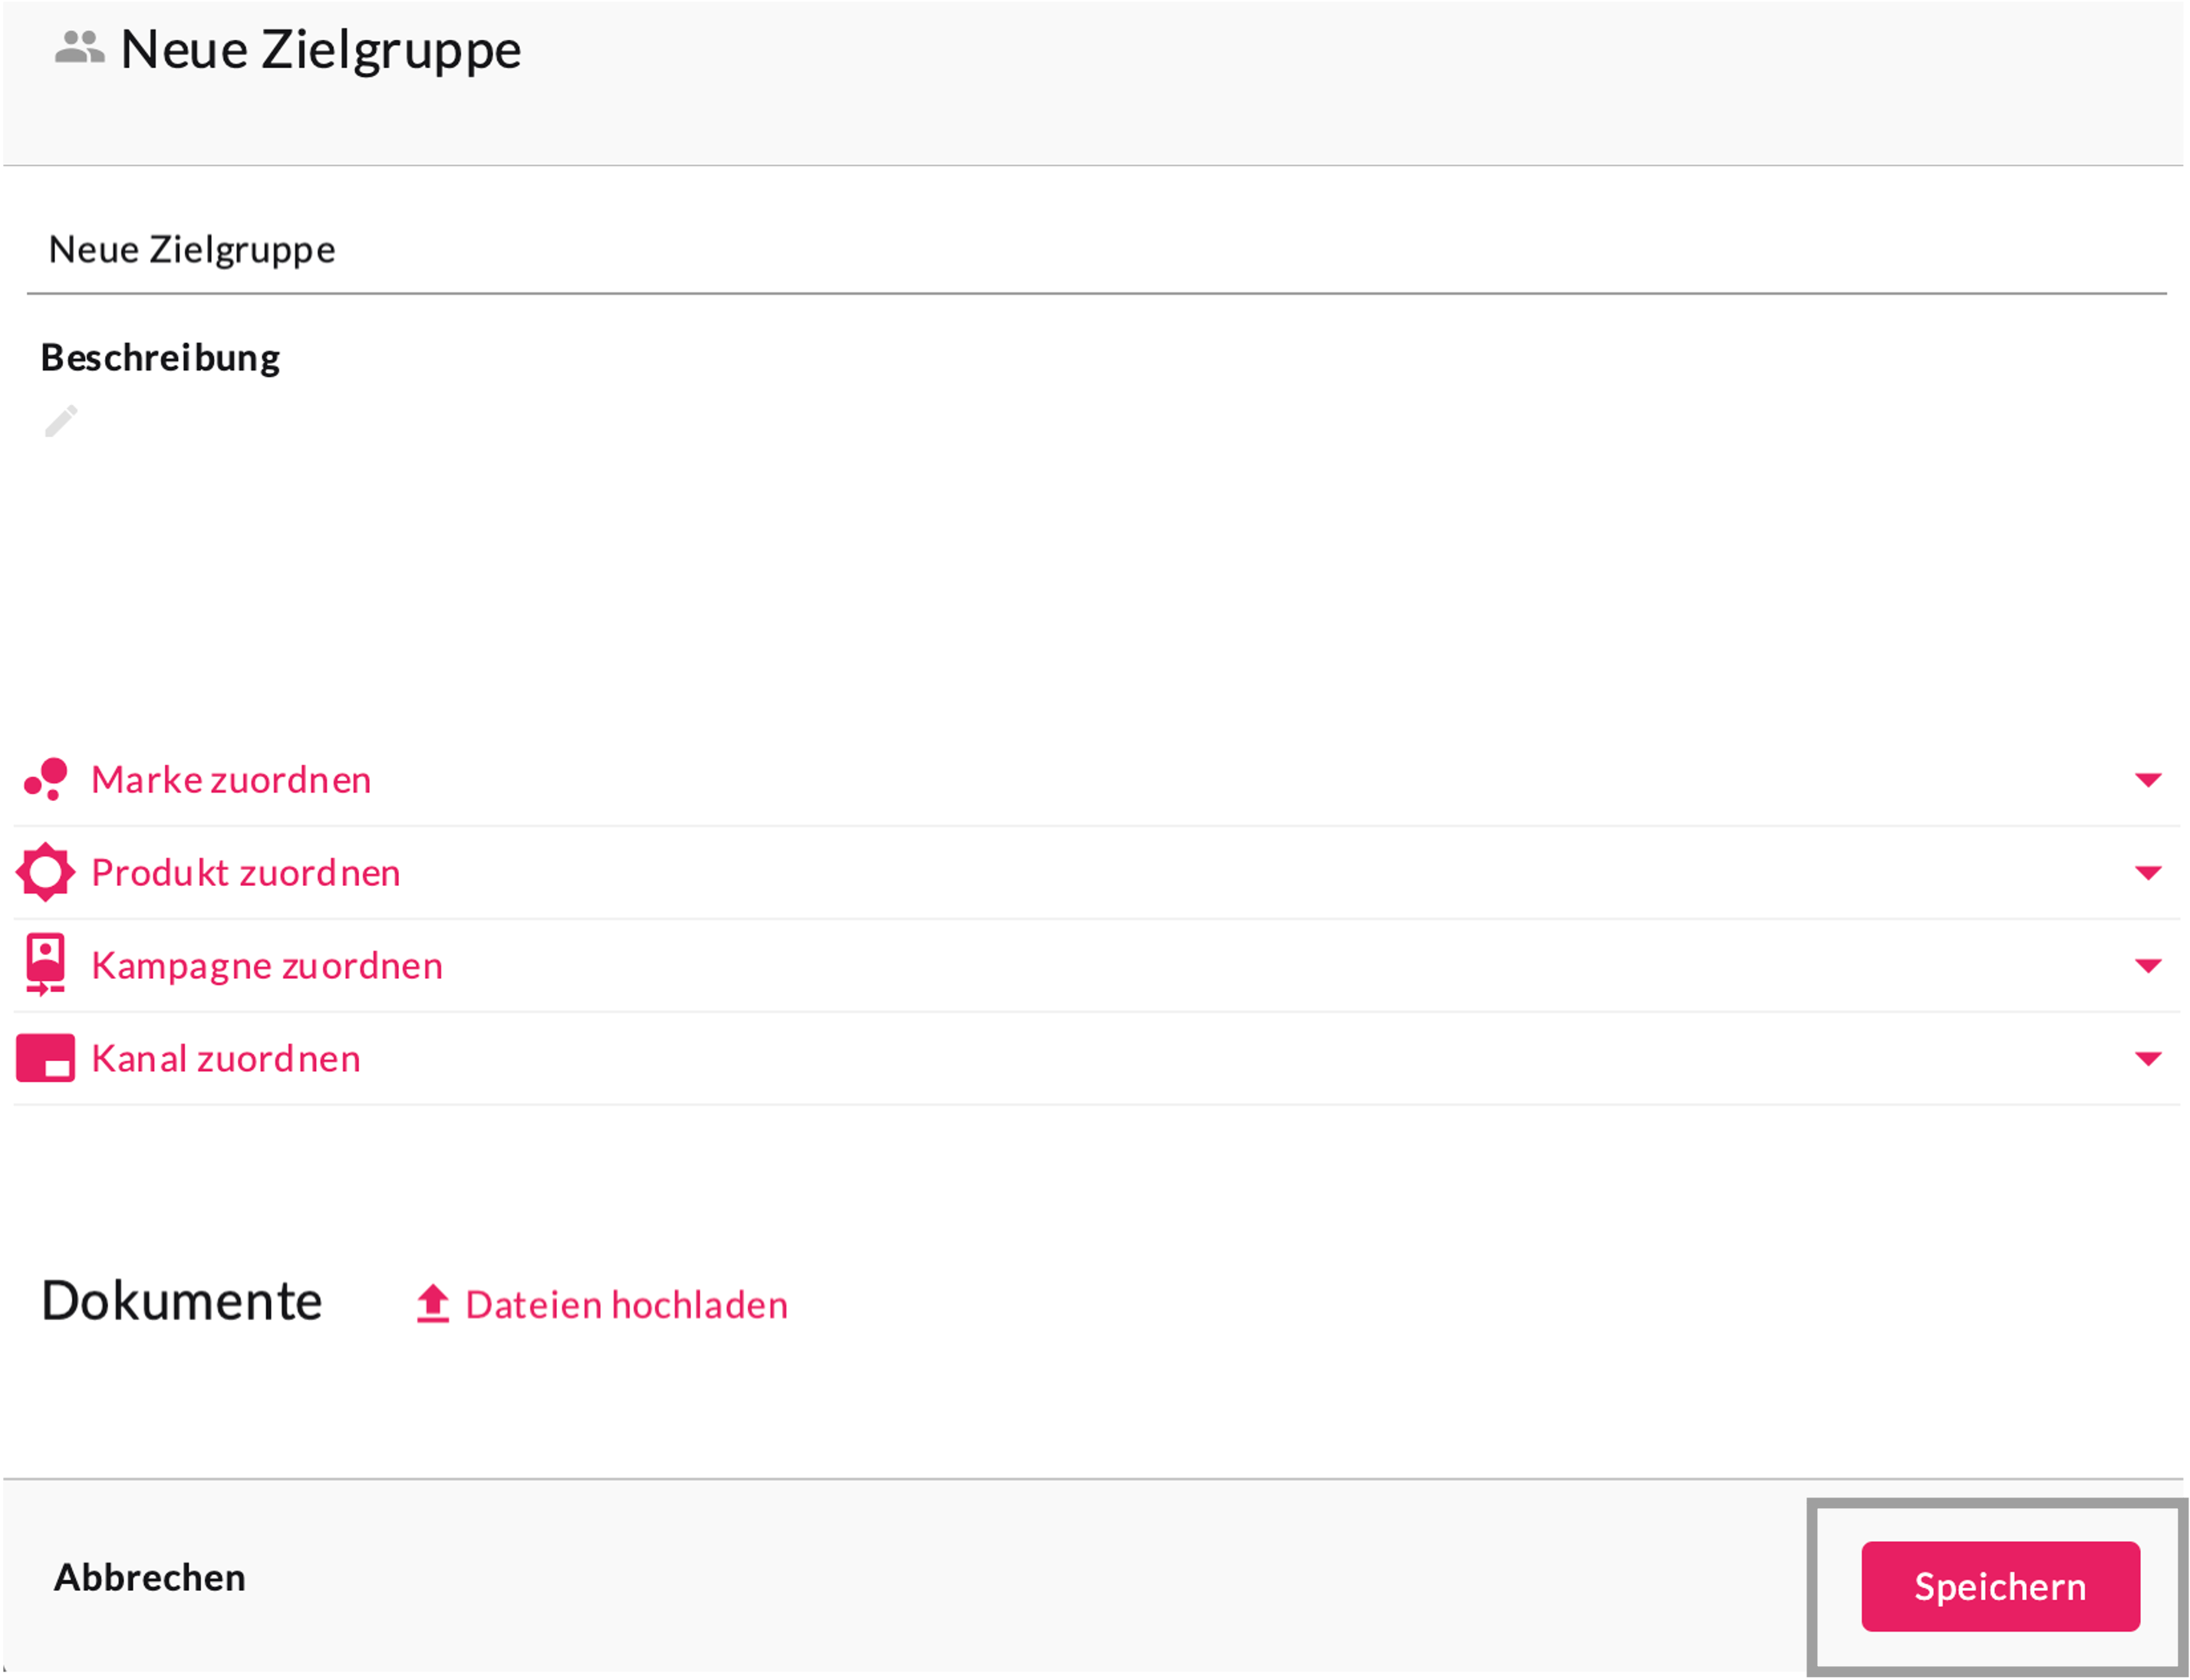Select the Kampagne zuordnen label
The image size is (2190, 1680).
[x=267, y=966]
